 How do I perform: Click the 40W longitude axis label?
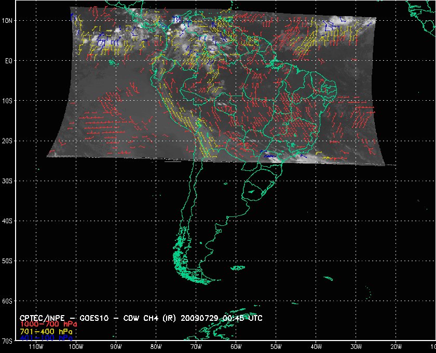pos(315,347)
